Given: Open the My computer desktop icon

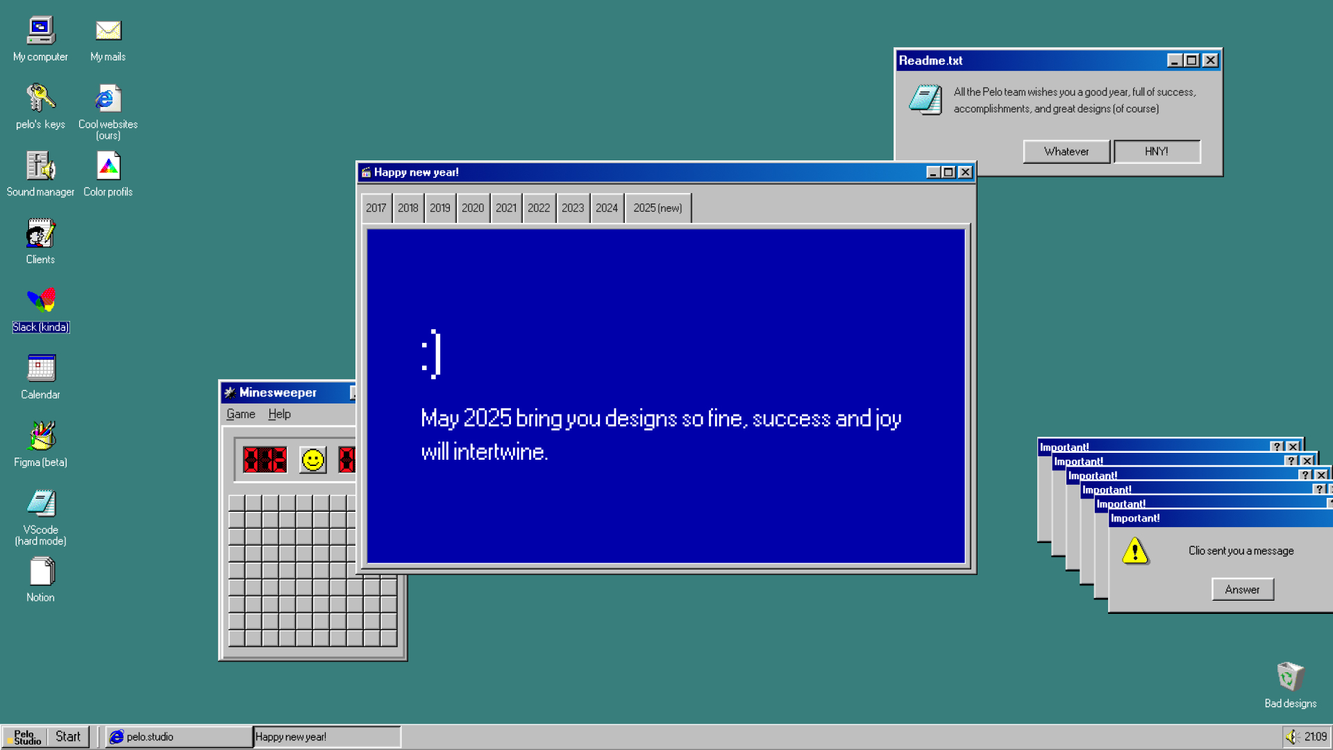Looking at the screenshot, I should click(40, 31).
